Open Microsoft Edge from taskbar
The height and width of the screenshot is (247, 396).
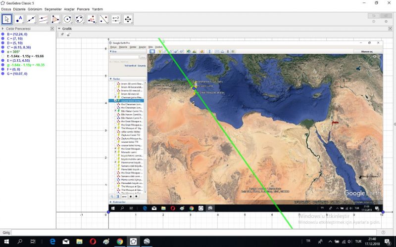click(x=52, y=242)
